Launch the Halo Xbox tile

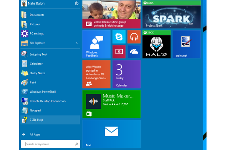(157, 44)
